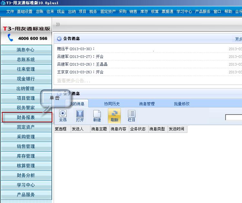Open the 窗口 menu

pyautogui.click(x=217, y=12)
